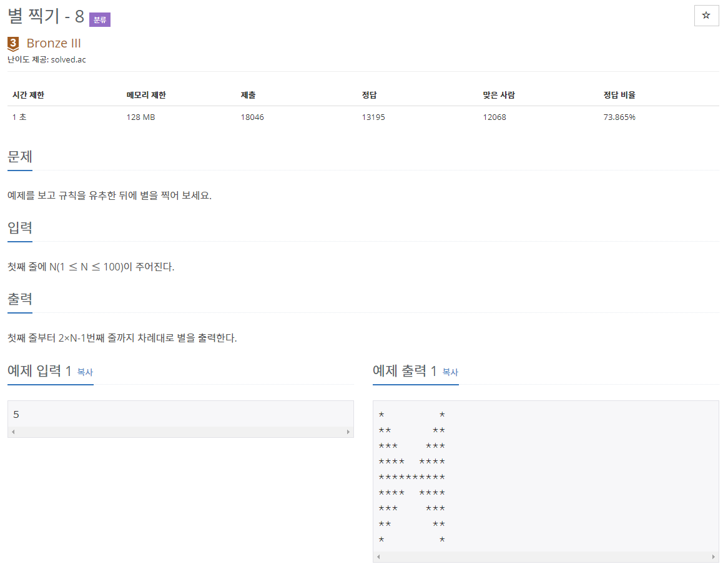
Task: Click the Bronze III difficulty text
Action: coord(54,43)
